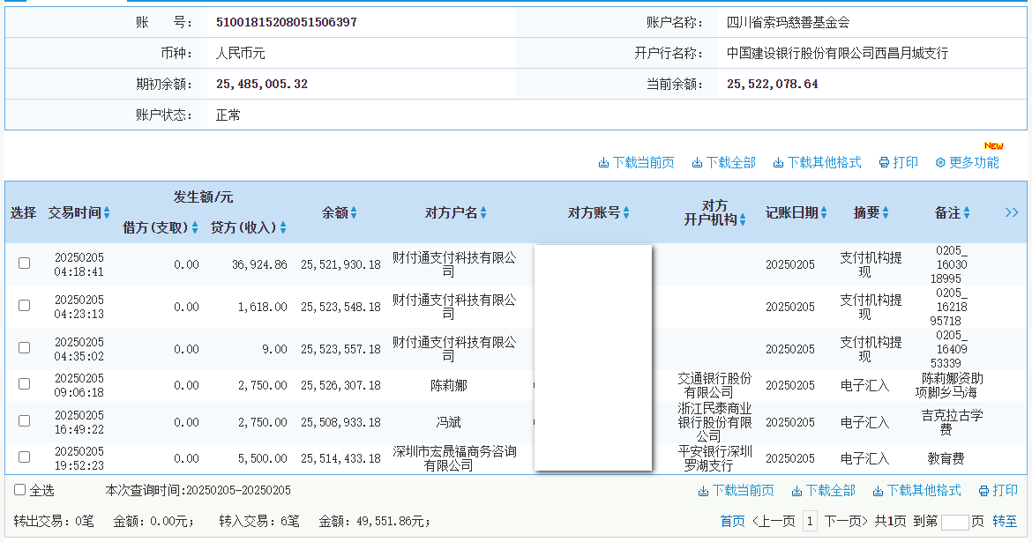
Task: Click bottom 下载其他格式 download icon
Action: [878, 492]
